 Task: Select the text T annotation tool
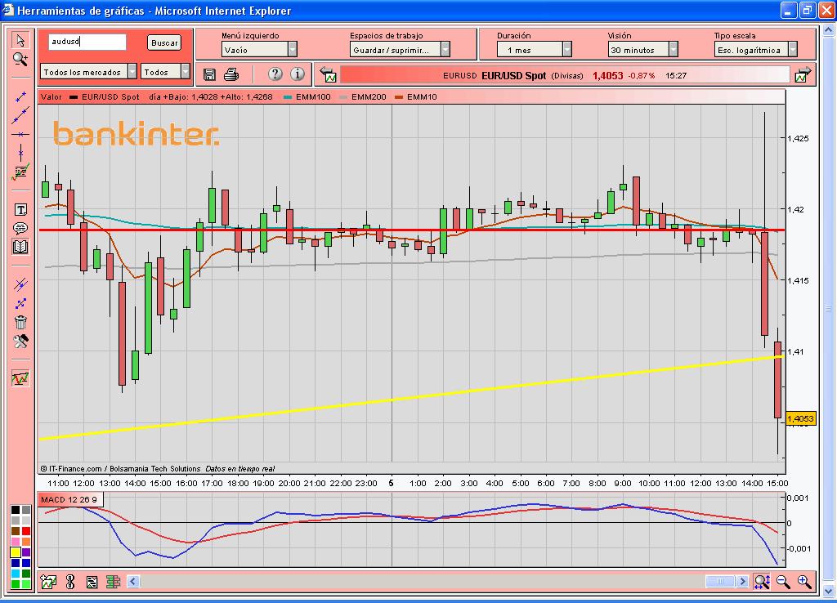[20, 210]
